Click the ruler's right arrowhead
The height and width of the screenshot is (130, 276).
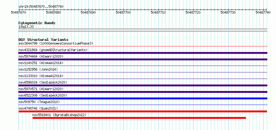266,10
